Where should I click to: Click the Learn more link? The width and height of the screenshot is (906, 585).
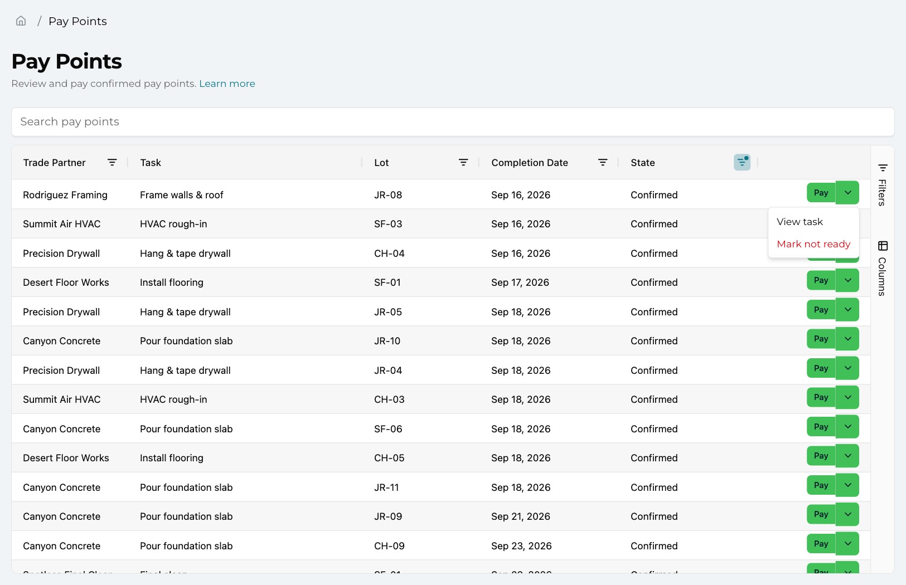pos(227,84)
